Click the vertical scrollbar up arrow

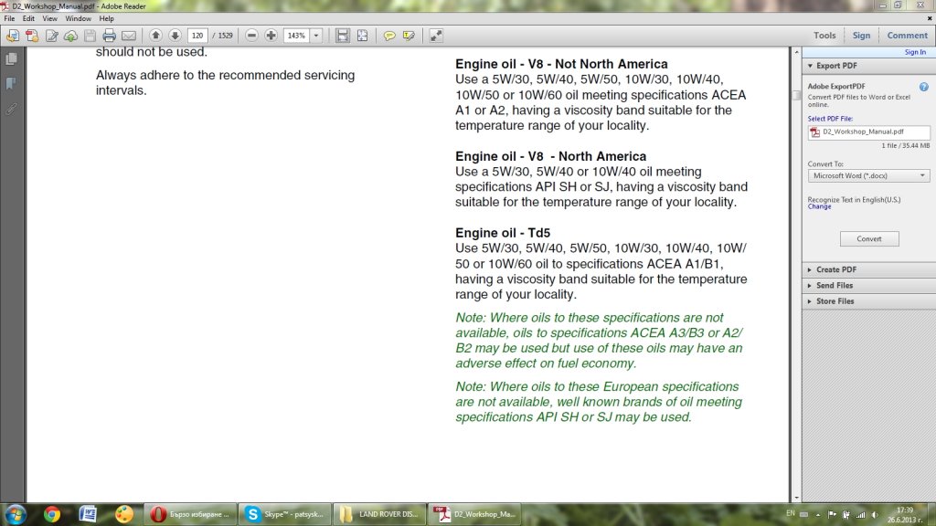796,52
